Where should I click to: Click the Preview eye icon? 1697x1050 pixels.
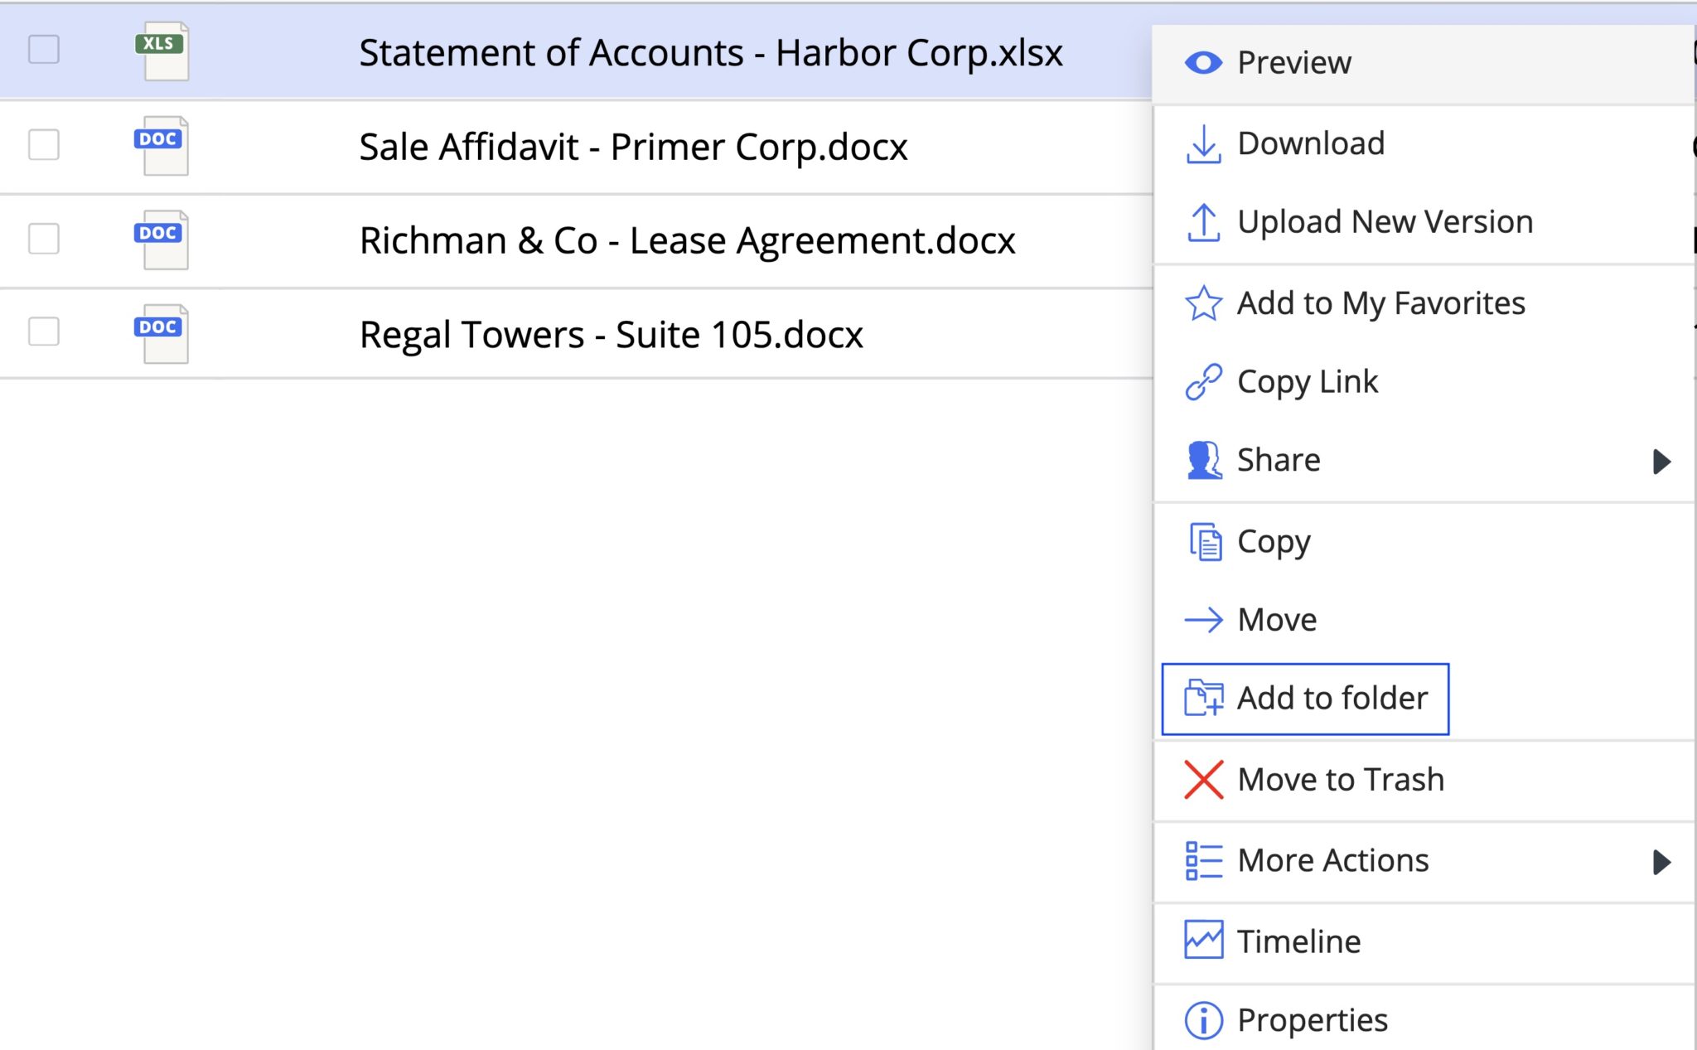tap(1205, 62)
